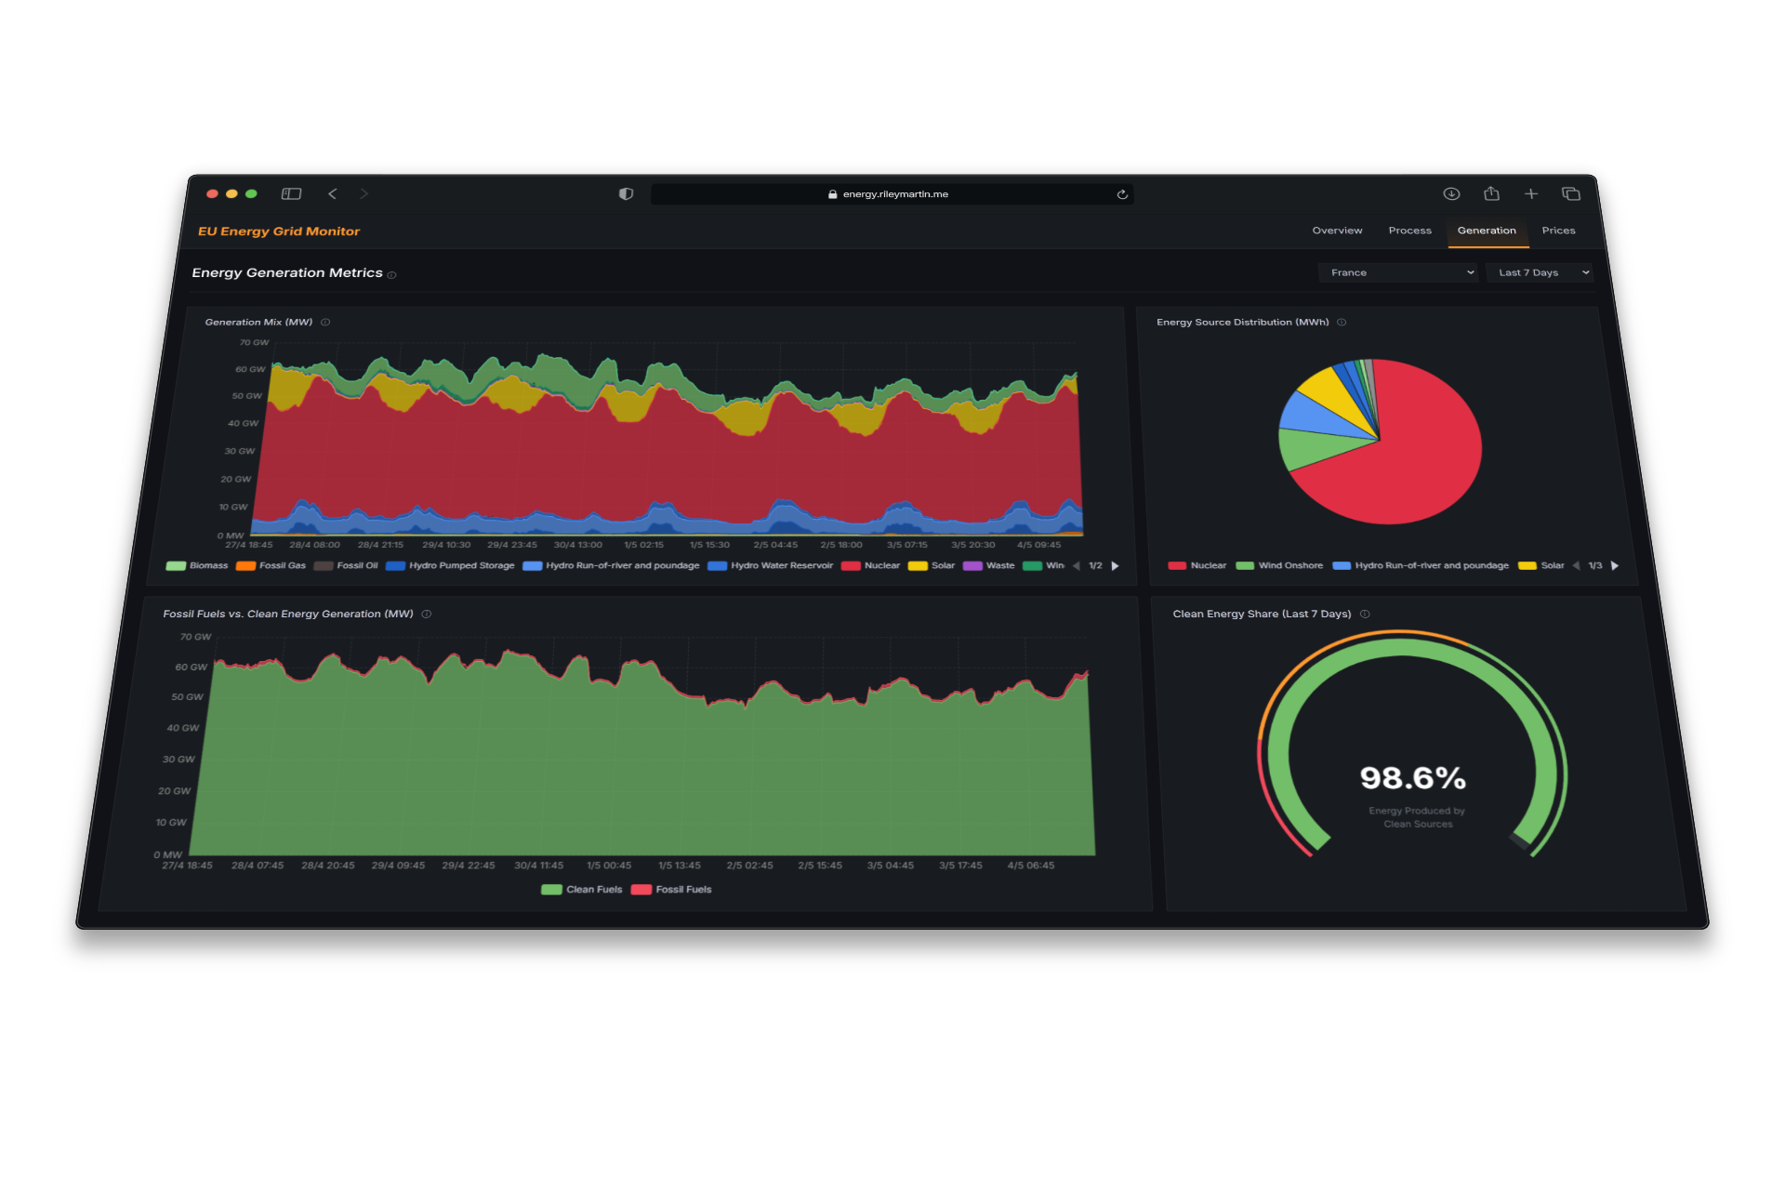Viewport: 1785px width, 1190px height.
Task: Go forward with the browser forward arrow
Action: click(364, 193)
